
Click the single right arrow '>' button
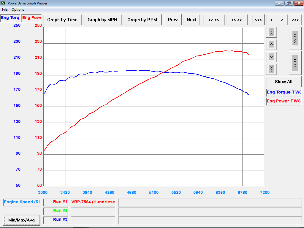(x=282, y=20)
